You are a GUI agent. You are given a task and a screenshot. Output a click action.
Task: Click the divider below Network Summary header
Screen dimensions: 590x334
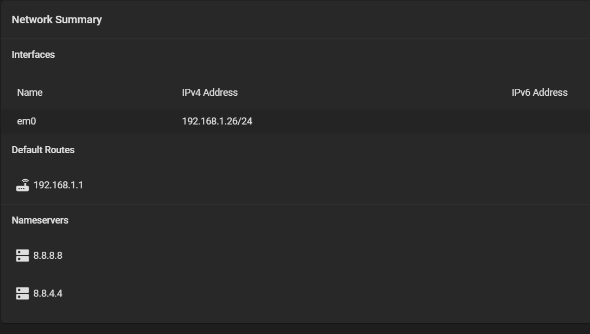(296, 38)
